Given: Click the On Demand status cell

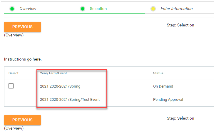Looking at the screenshot, I should (x=163, y=86).
